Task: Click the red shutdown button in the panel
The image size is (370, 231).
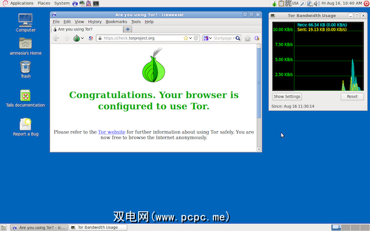Action: point(367,3)
